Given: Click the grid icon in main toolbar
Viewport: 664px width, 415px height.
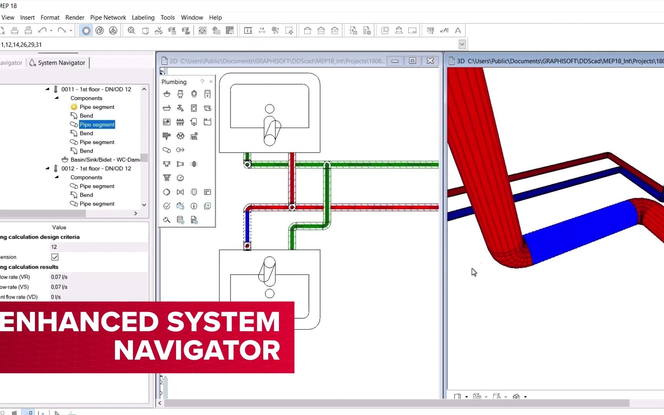Looking at the screenshot, I should coord(230,31).
